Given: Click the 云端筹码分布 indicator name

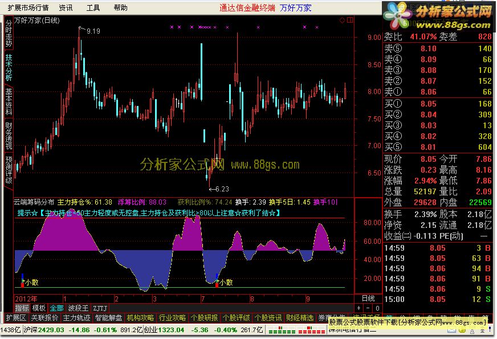Looking at the screenshot, I should tap(34, 202).
